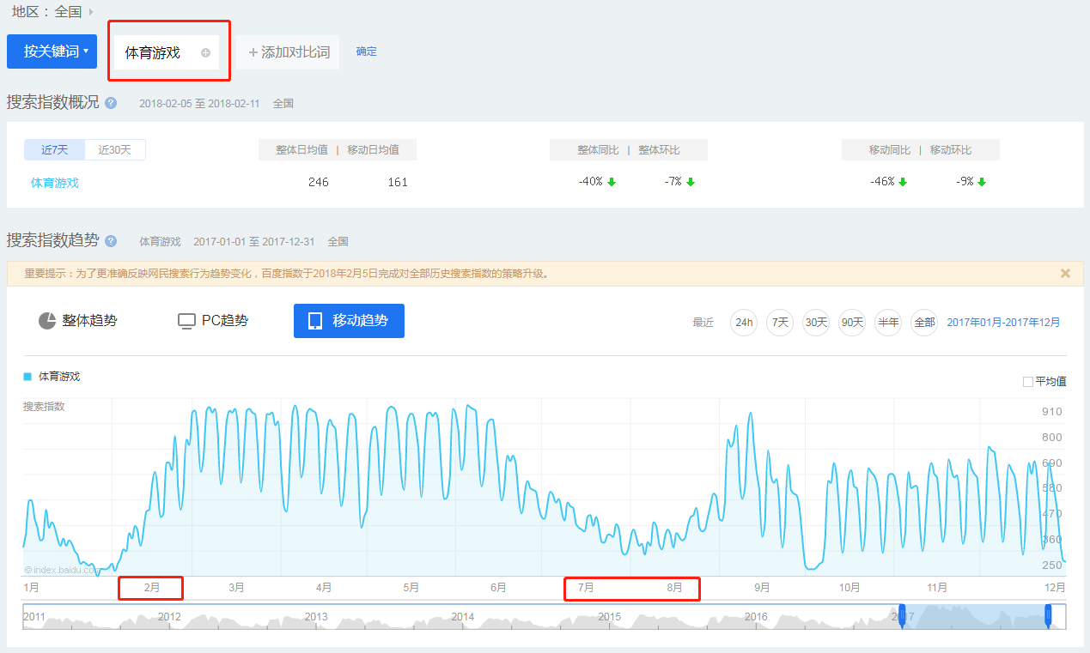Select the 近7天 toggle

click(x=54, y=150)
